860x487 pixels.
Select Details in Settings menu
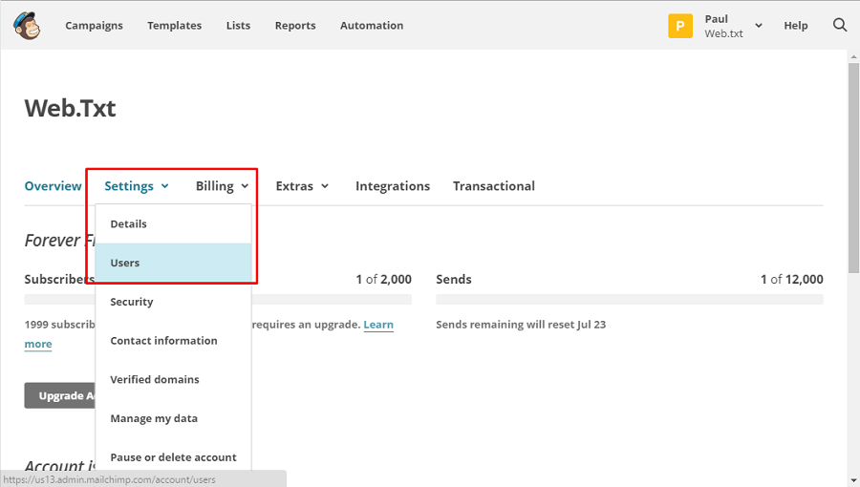tap(173, 224)
